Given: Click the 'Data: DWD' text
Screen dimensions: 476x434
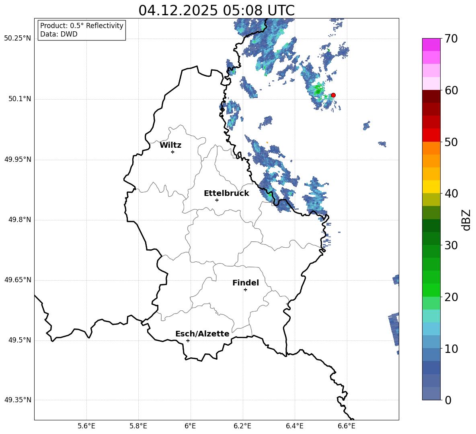Looking at the screenshot, I should tap(59, 34).
